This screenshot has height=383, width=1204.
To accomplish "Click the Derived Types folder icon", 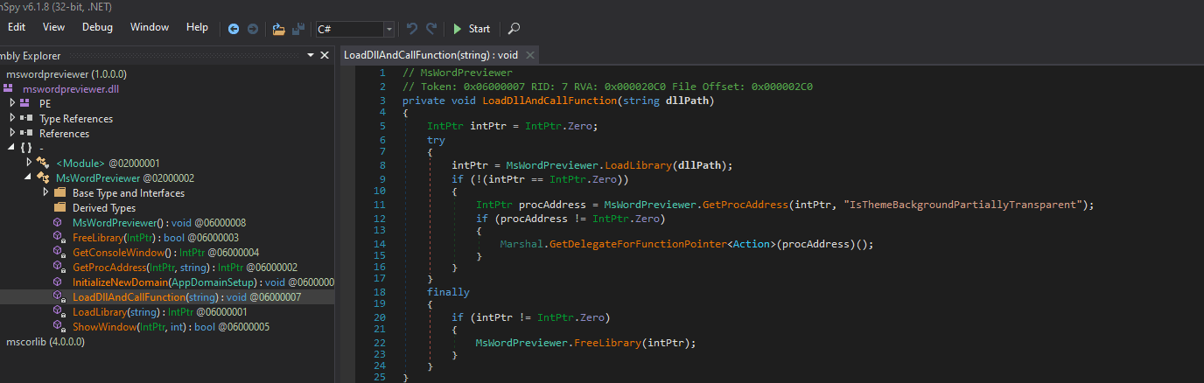I will pos(59,207).
